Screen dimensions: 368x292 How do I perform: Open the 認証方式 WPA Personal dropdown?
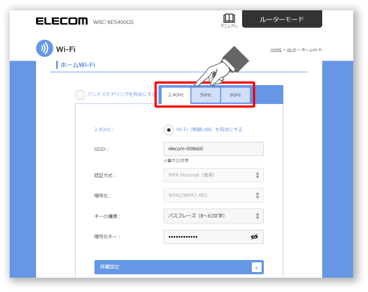click(213, 175)
